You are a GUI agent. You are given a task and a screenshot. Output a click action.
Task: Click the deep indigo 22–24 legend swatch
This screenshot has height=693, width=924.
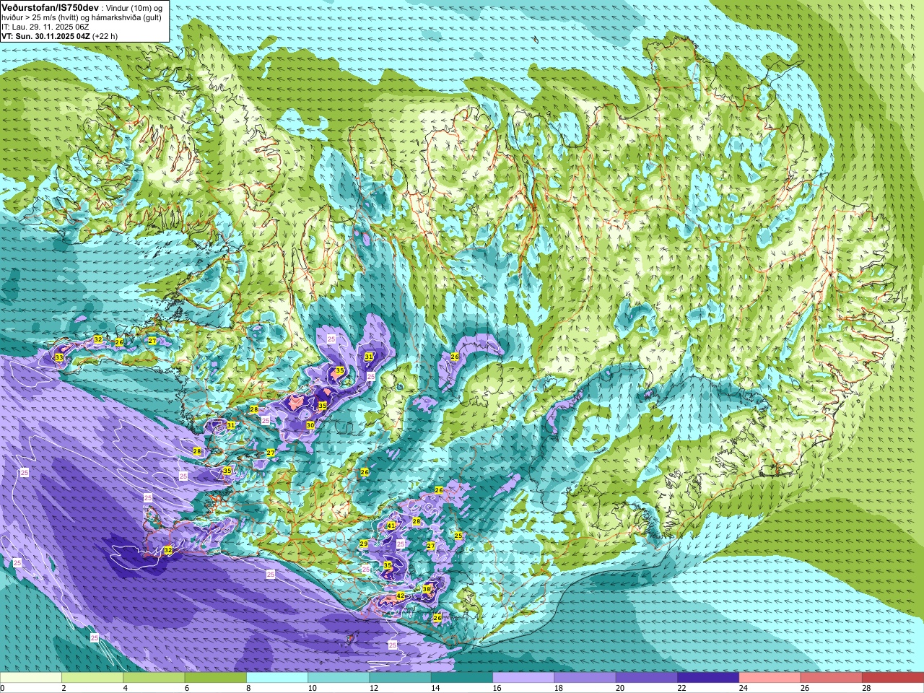708,678
